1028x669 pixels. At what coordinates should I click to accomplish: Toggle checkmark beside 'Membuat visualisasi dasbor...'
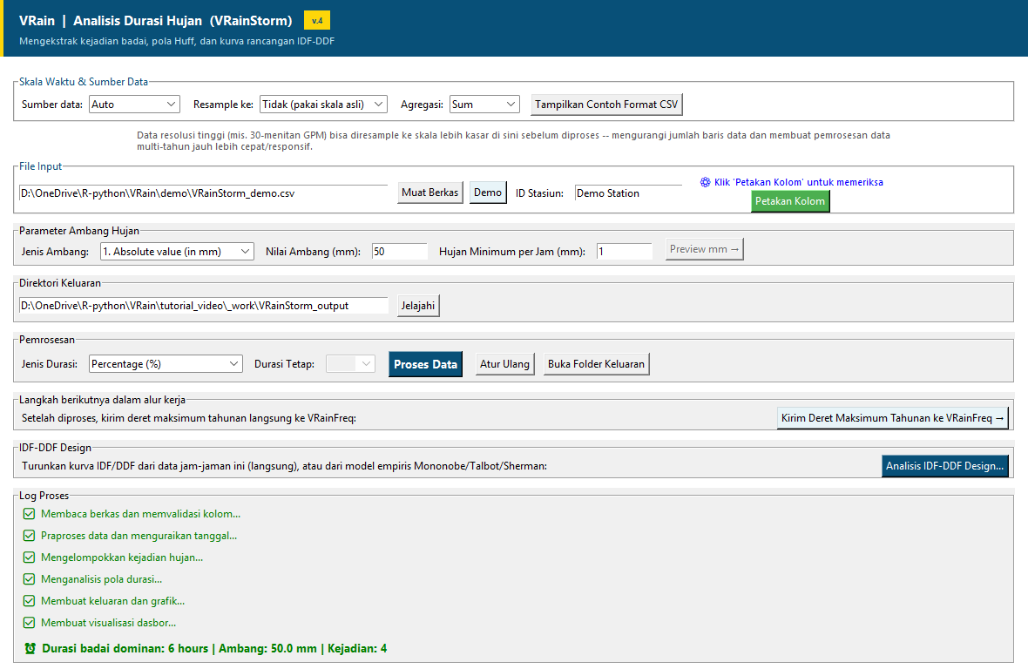click(x=29, y=623)
